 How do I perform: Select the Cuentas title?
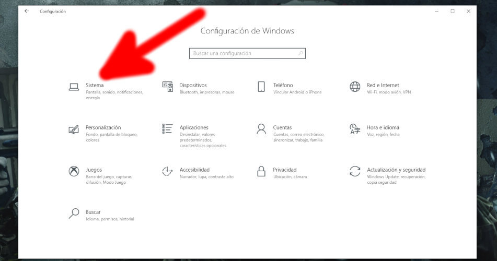(282, 127)
